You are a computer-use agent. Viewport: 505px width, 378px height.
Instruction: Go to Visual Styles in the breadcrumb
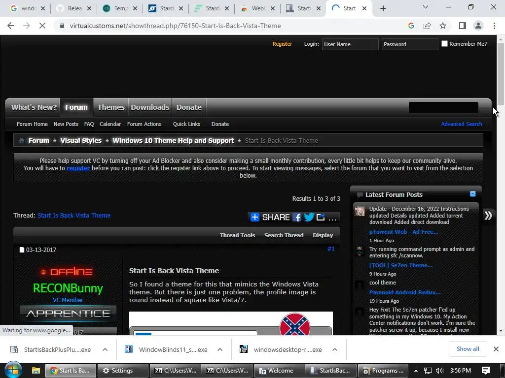81,140
